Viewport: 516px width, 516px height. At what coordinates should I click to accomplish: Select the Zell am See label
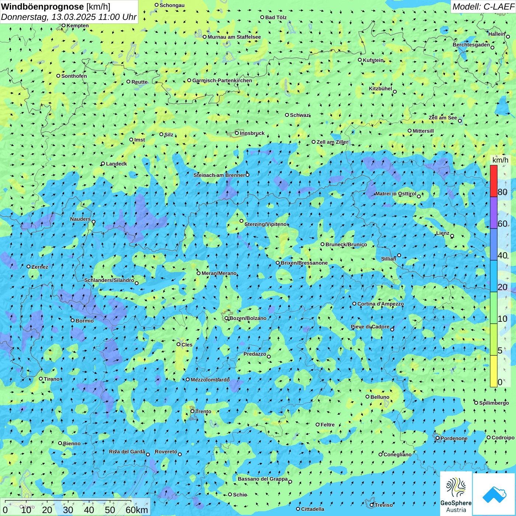pos(443,118)
